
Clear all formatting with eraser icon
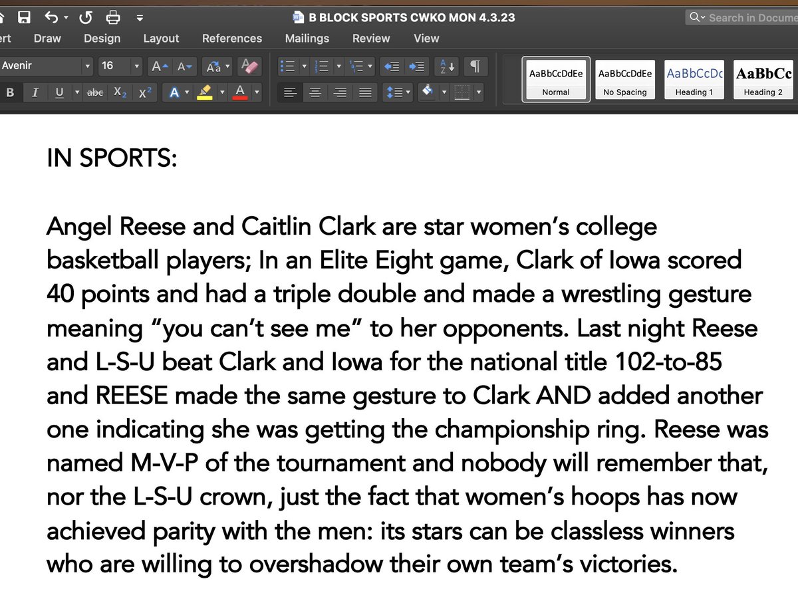[249, 66]
